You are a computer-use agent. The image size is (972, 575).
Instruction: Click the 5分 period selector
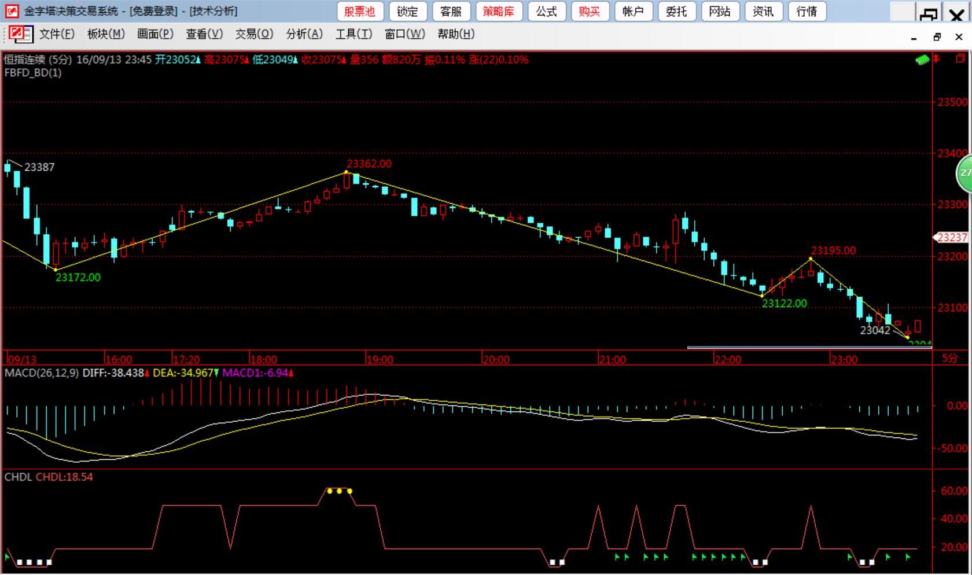point(949,358)
